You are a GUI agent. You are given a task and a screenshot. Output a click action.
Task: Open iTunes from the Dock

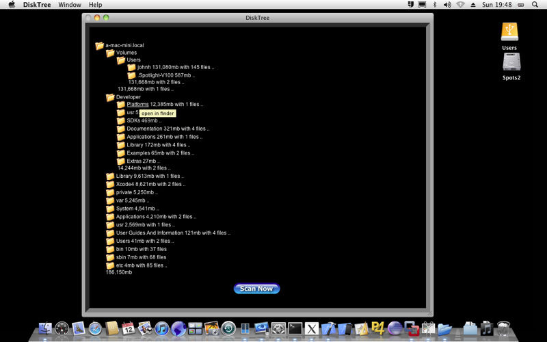coord(161,328)
